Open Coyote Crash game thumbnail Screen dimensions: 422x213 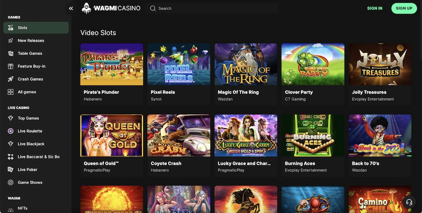pyautogui.click(x=179, y=136)
